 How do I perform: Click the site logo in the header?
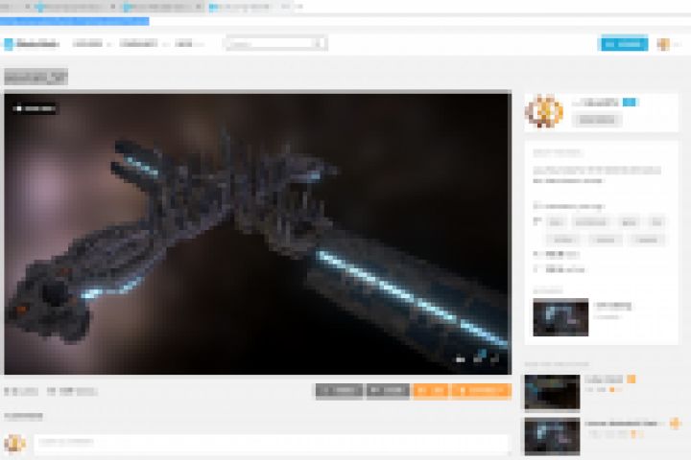tap(32, 43)
